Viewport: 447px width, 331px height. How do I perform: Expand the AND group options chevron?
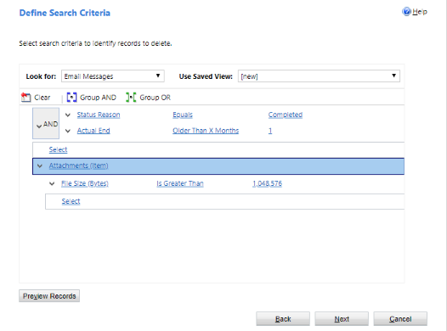click(39, 126)
